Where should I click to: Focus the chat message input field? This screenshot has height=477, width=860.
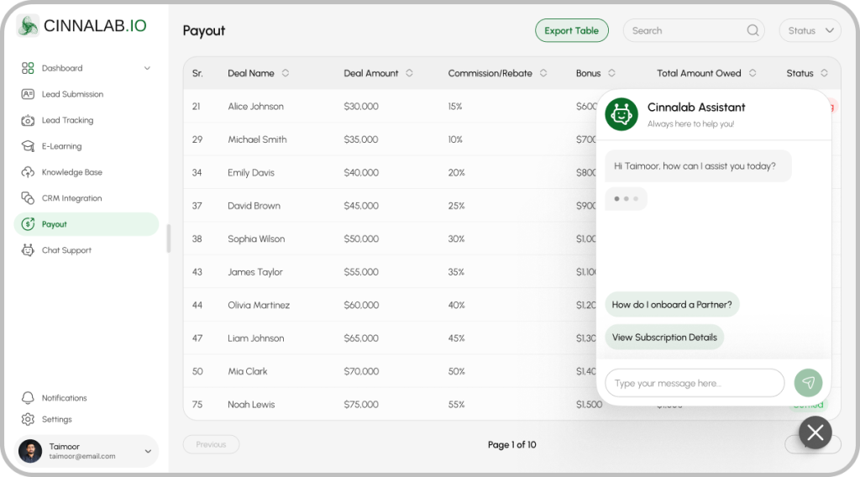point(694,383)
